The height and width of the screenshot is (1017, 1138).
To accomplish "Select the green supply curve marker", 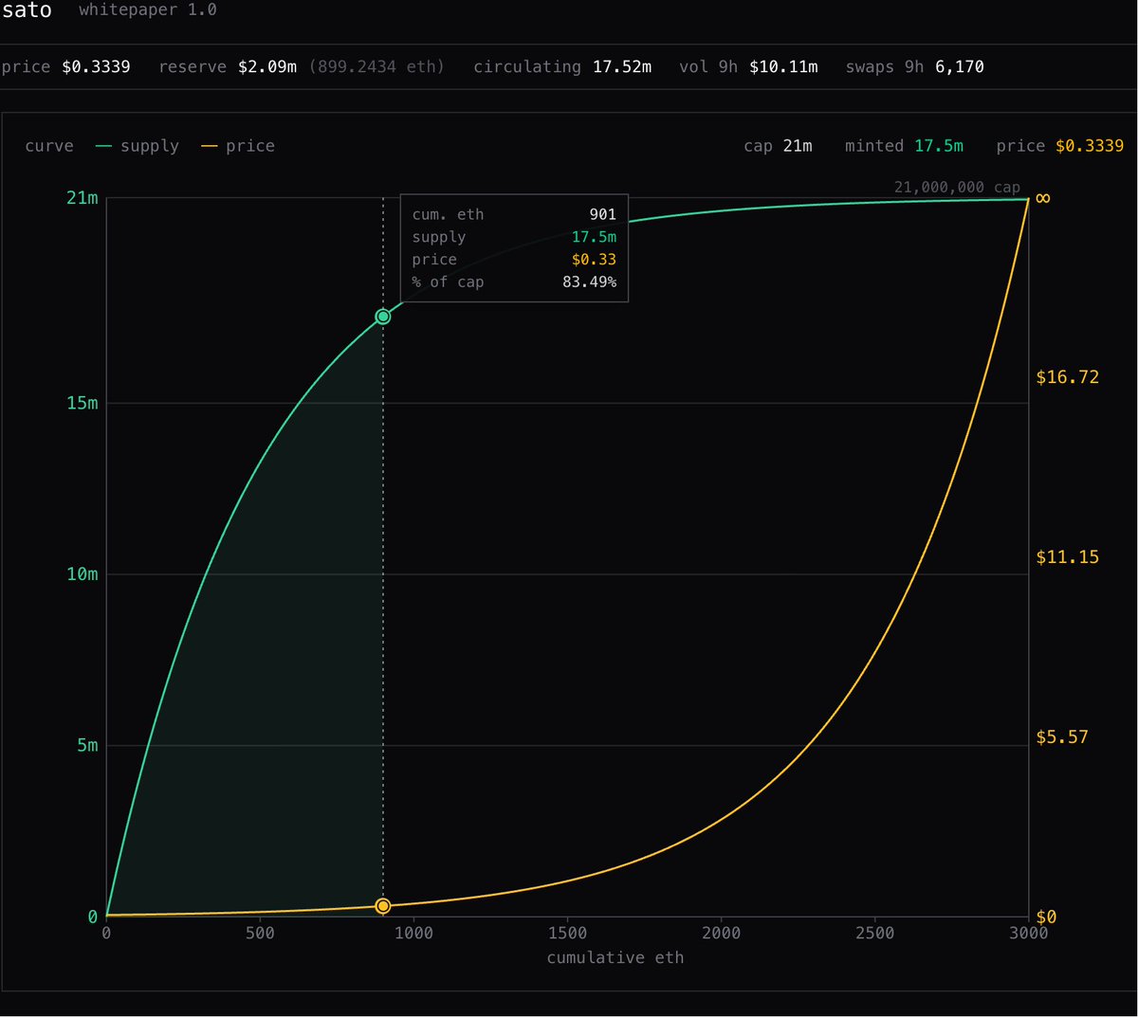I will (383, 317).
